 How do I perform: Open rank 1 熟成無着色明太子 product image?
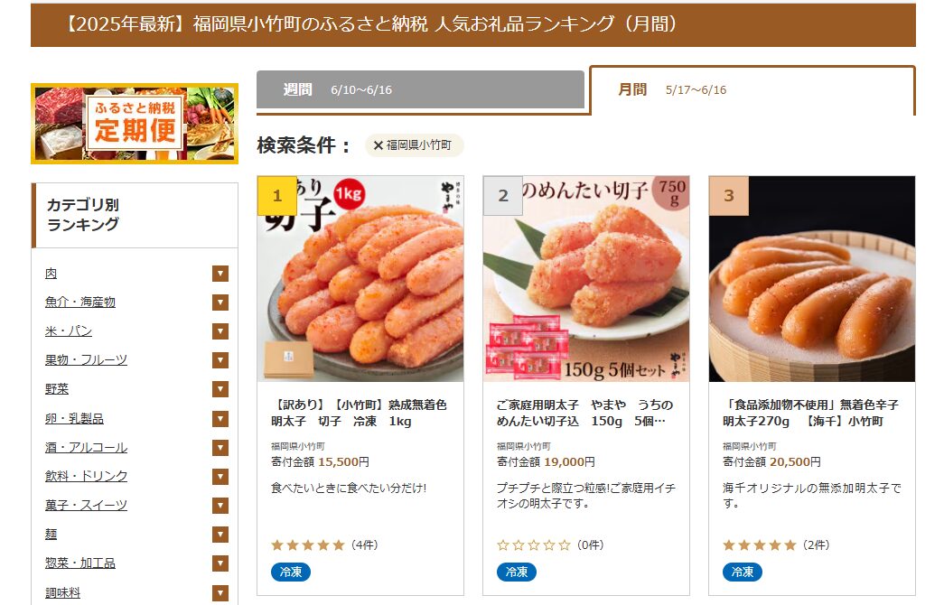[360, 279]
